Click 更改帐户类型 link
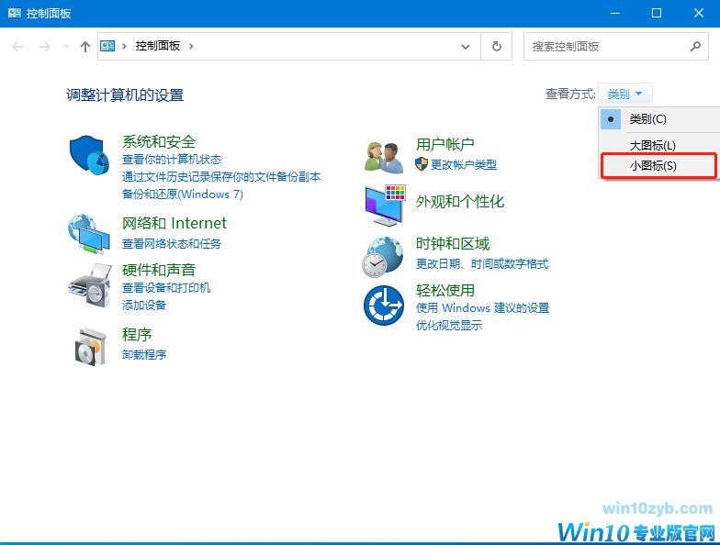Screen dimensions: 720x545 click(x=463, y=165)
